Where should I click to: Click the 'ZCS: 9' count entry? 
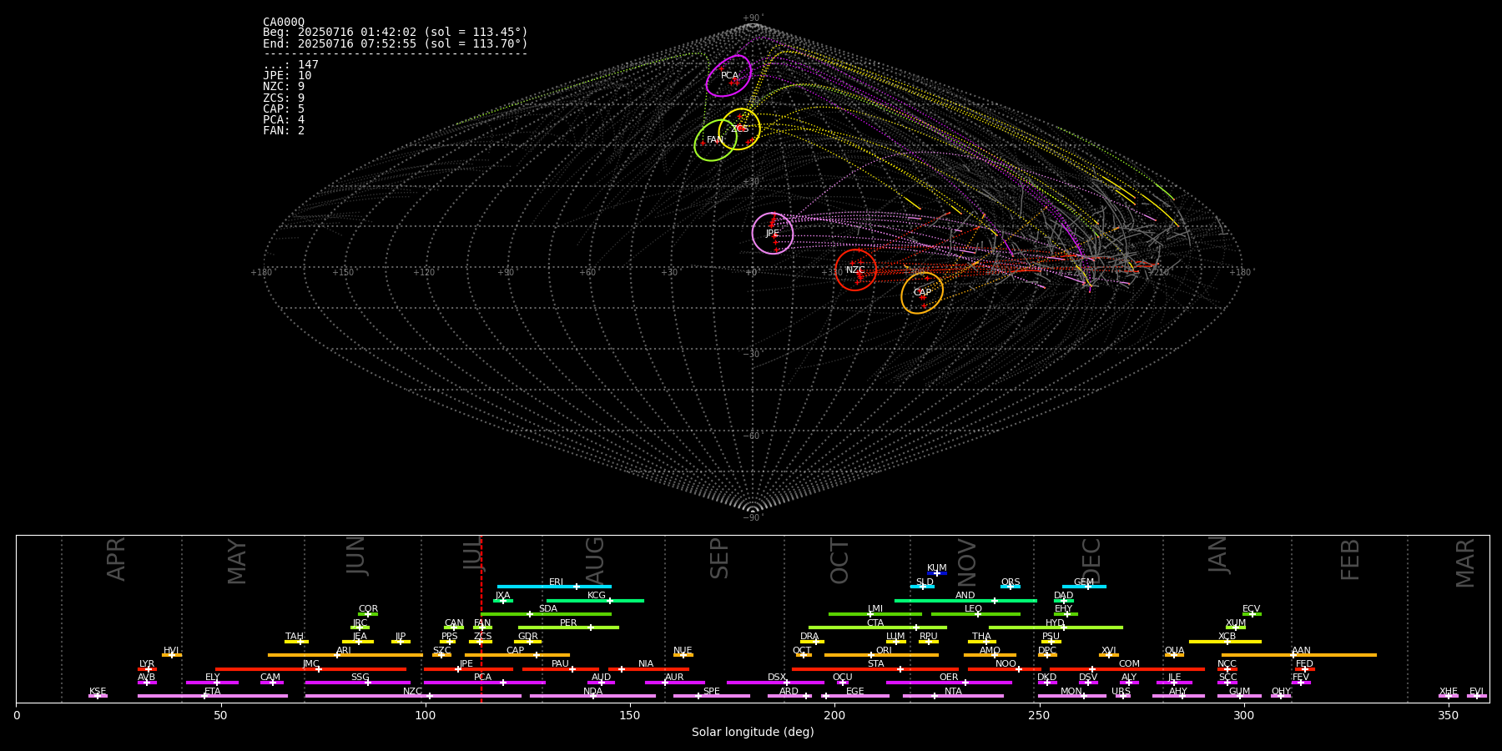click(284, 98)
